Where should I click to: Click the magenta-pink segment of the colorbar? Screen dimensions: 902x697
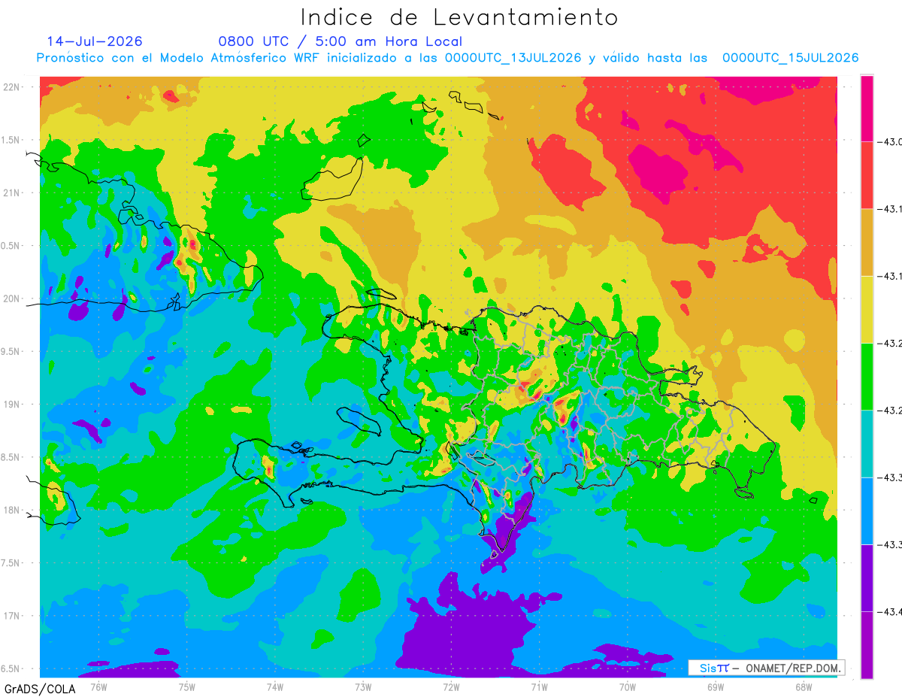867,108
